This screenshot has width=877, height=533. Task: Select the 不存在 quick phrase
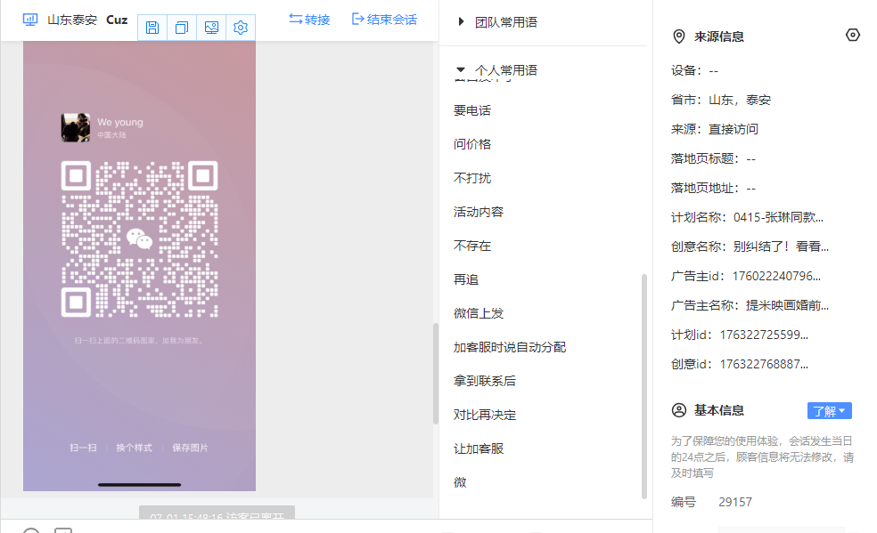coord(472,246)
